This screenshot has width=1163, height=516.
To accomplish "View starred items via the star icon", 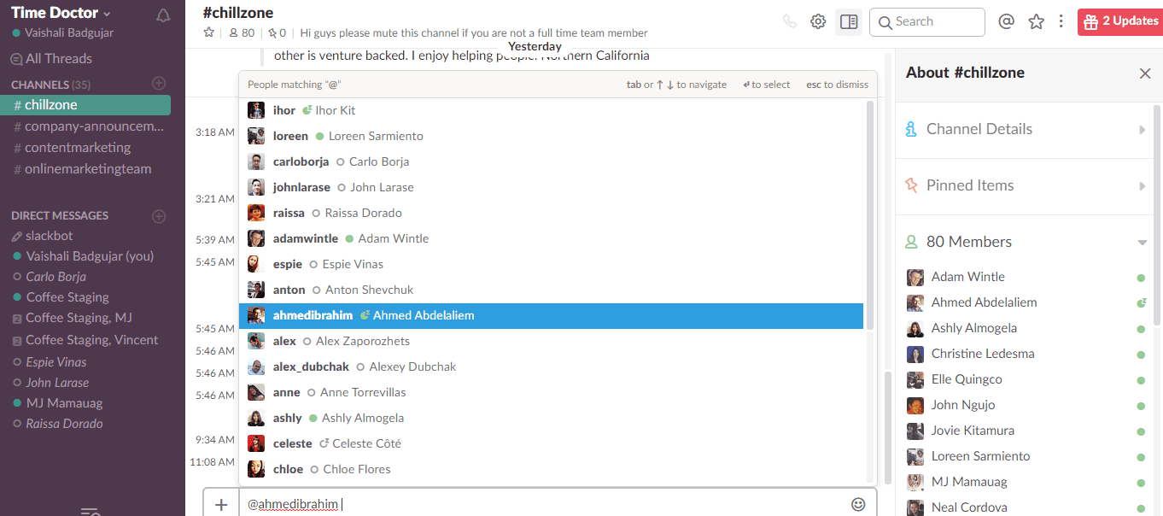I will coord(1036,21).
